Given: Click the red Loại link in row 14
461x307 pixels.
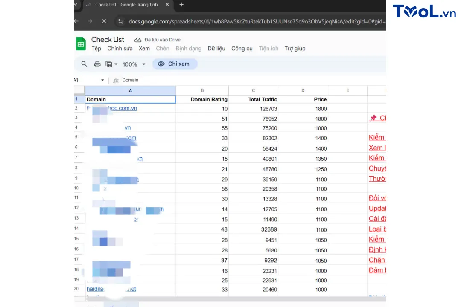Looking at the screenshot, I should tap(377, 229).
